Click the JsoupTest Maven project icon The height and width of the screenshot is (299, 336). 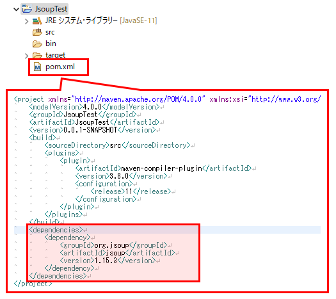tap(27, 8)
